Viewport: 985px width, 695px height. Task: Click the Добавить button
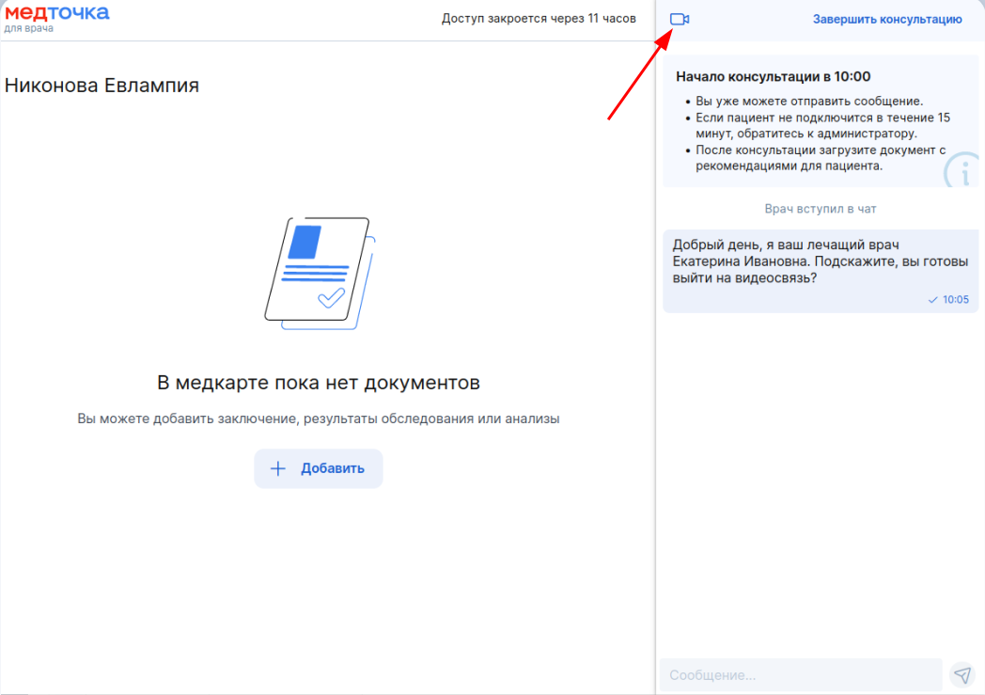tap(319, 468)
